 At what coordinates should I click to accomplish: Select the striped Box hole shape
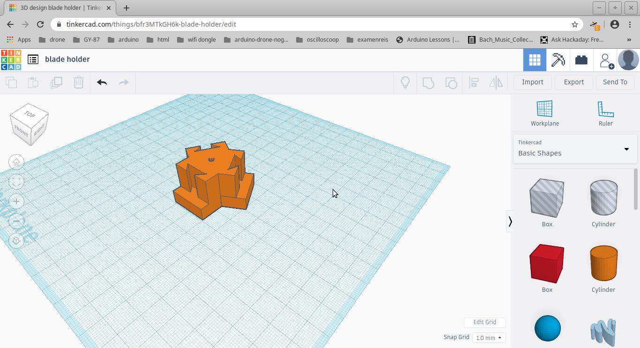(x=547, y=198)
